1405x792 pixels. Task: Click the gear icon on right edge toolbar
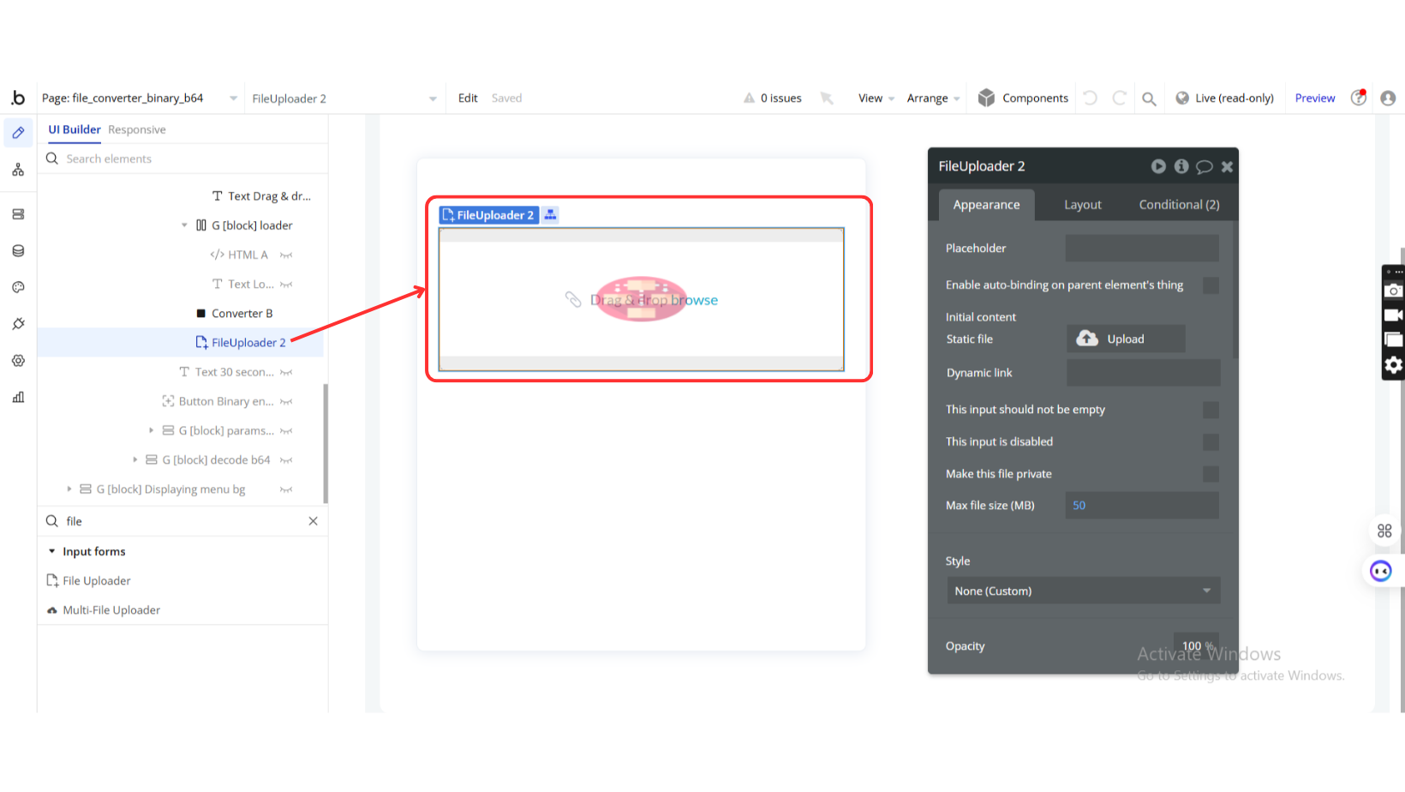click(x=1394, y=366)
